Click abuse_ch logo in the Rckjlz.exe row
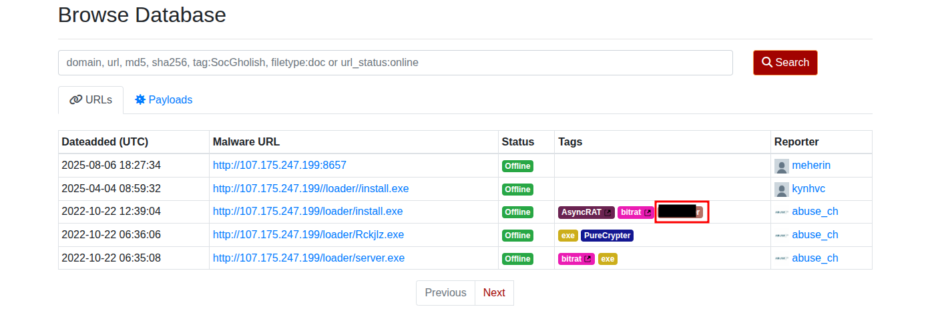Screen dimensions: 932x315 pyautogui.click(x=781, y=235)
